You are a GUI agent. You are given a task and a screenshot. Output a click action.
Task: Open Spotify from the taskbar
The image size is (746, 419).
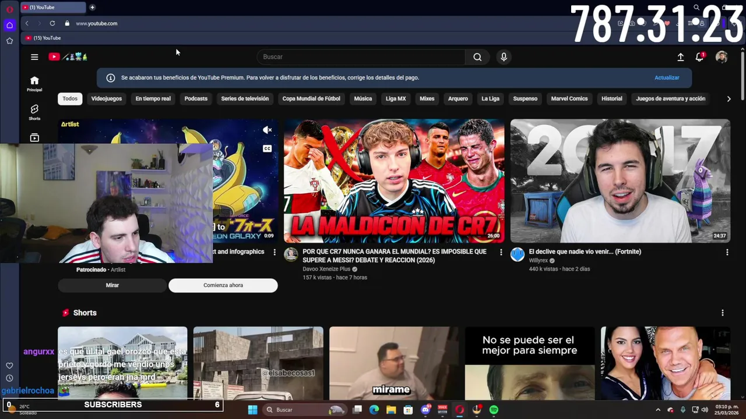[494, 410]
